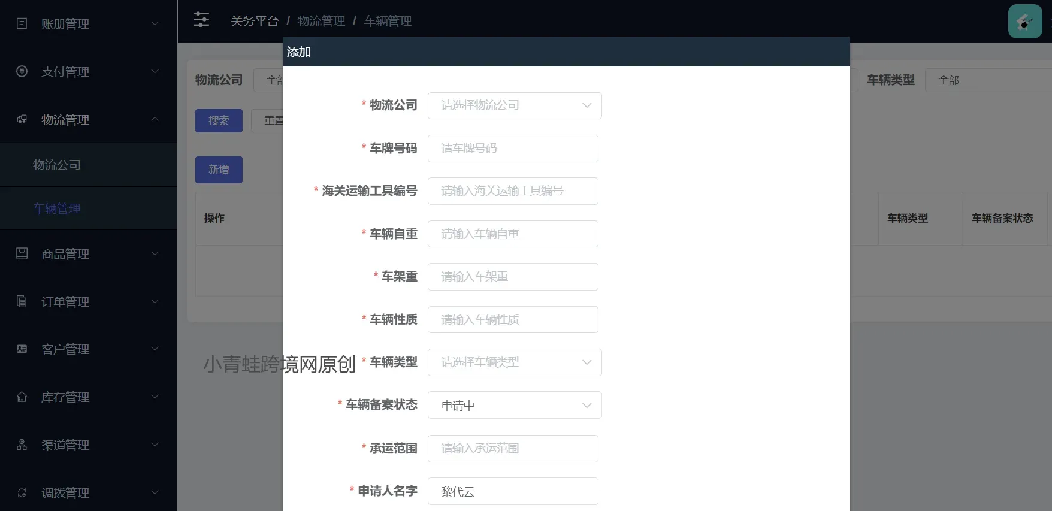The height and width of the screenshot is (511, 1052).
Task: Click the 商品管理 sidebar icon
Action: click(22, 253)
